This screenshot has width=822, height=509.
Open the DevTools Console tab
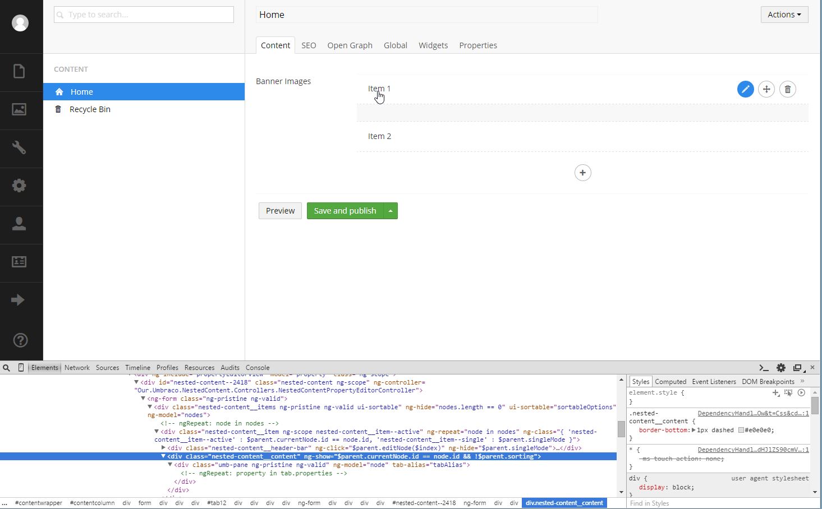pos(258,368)
